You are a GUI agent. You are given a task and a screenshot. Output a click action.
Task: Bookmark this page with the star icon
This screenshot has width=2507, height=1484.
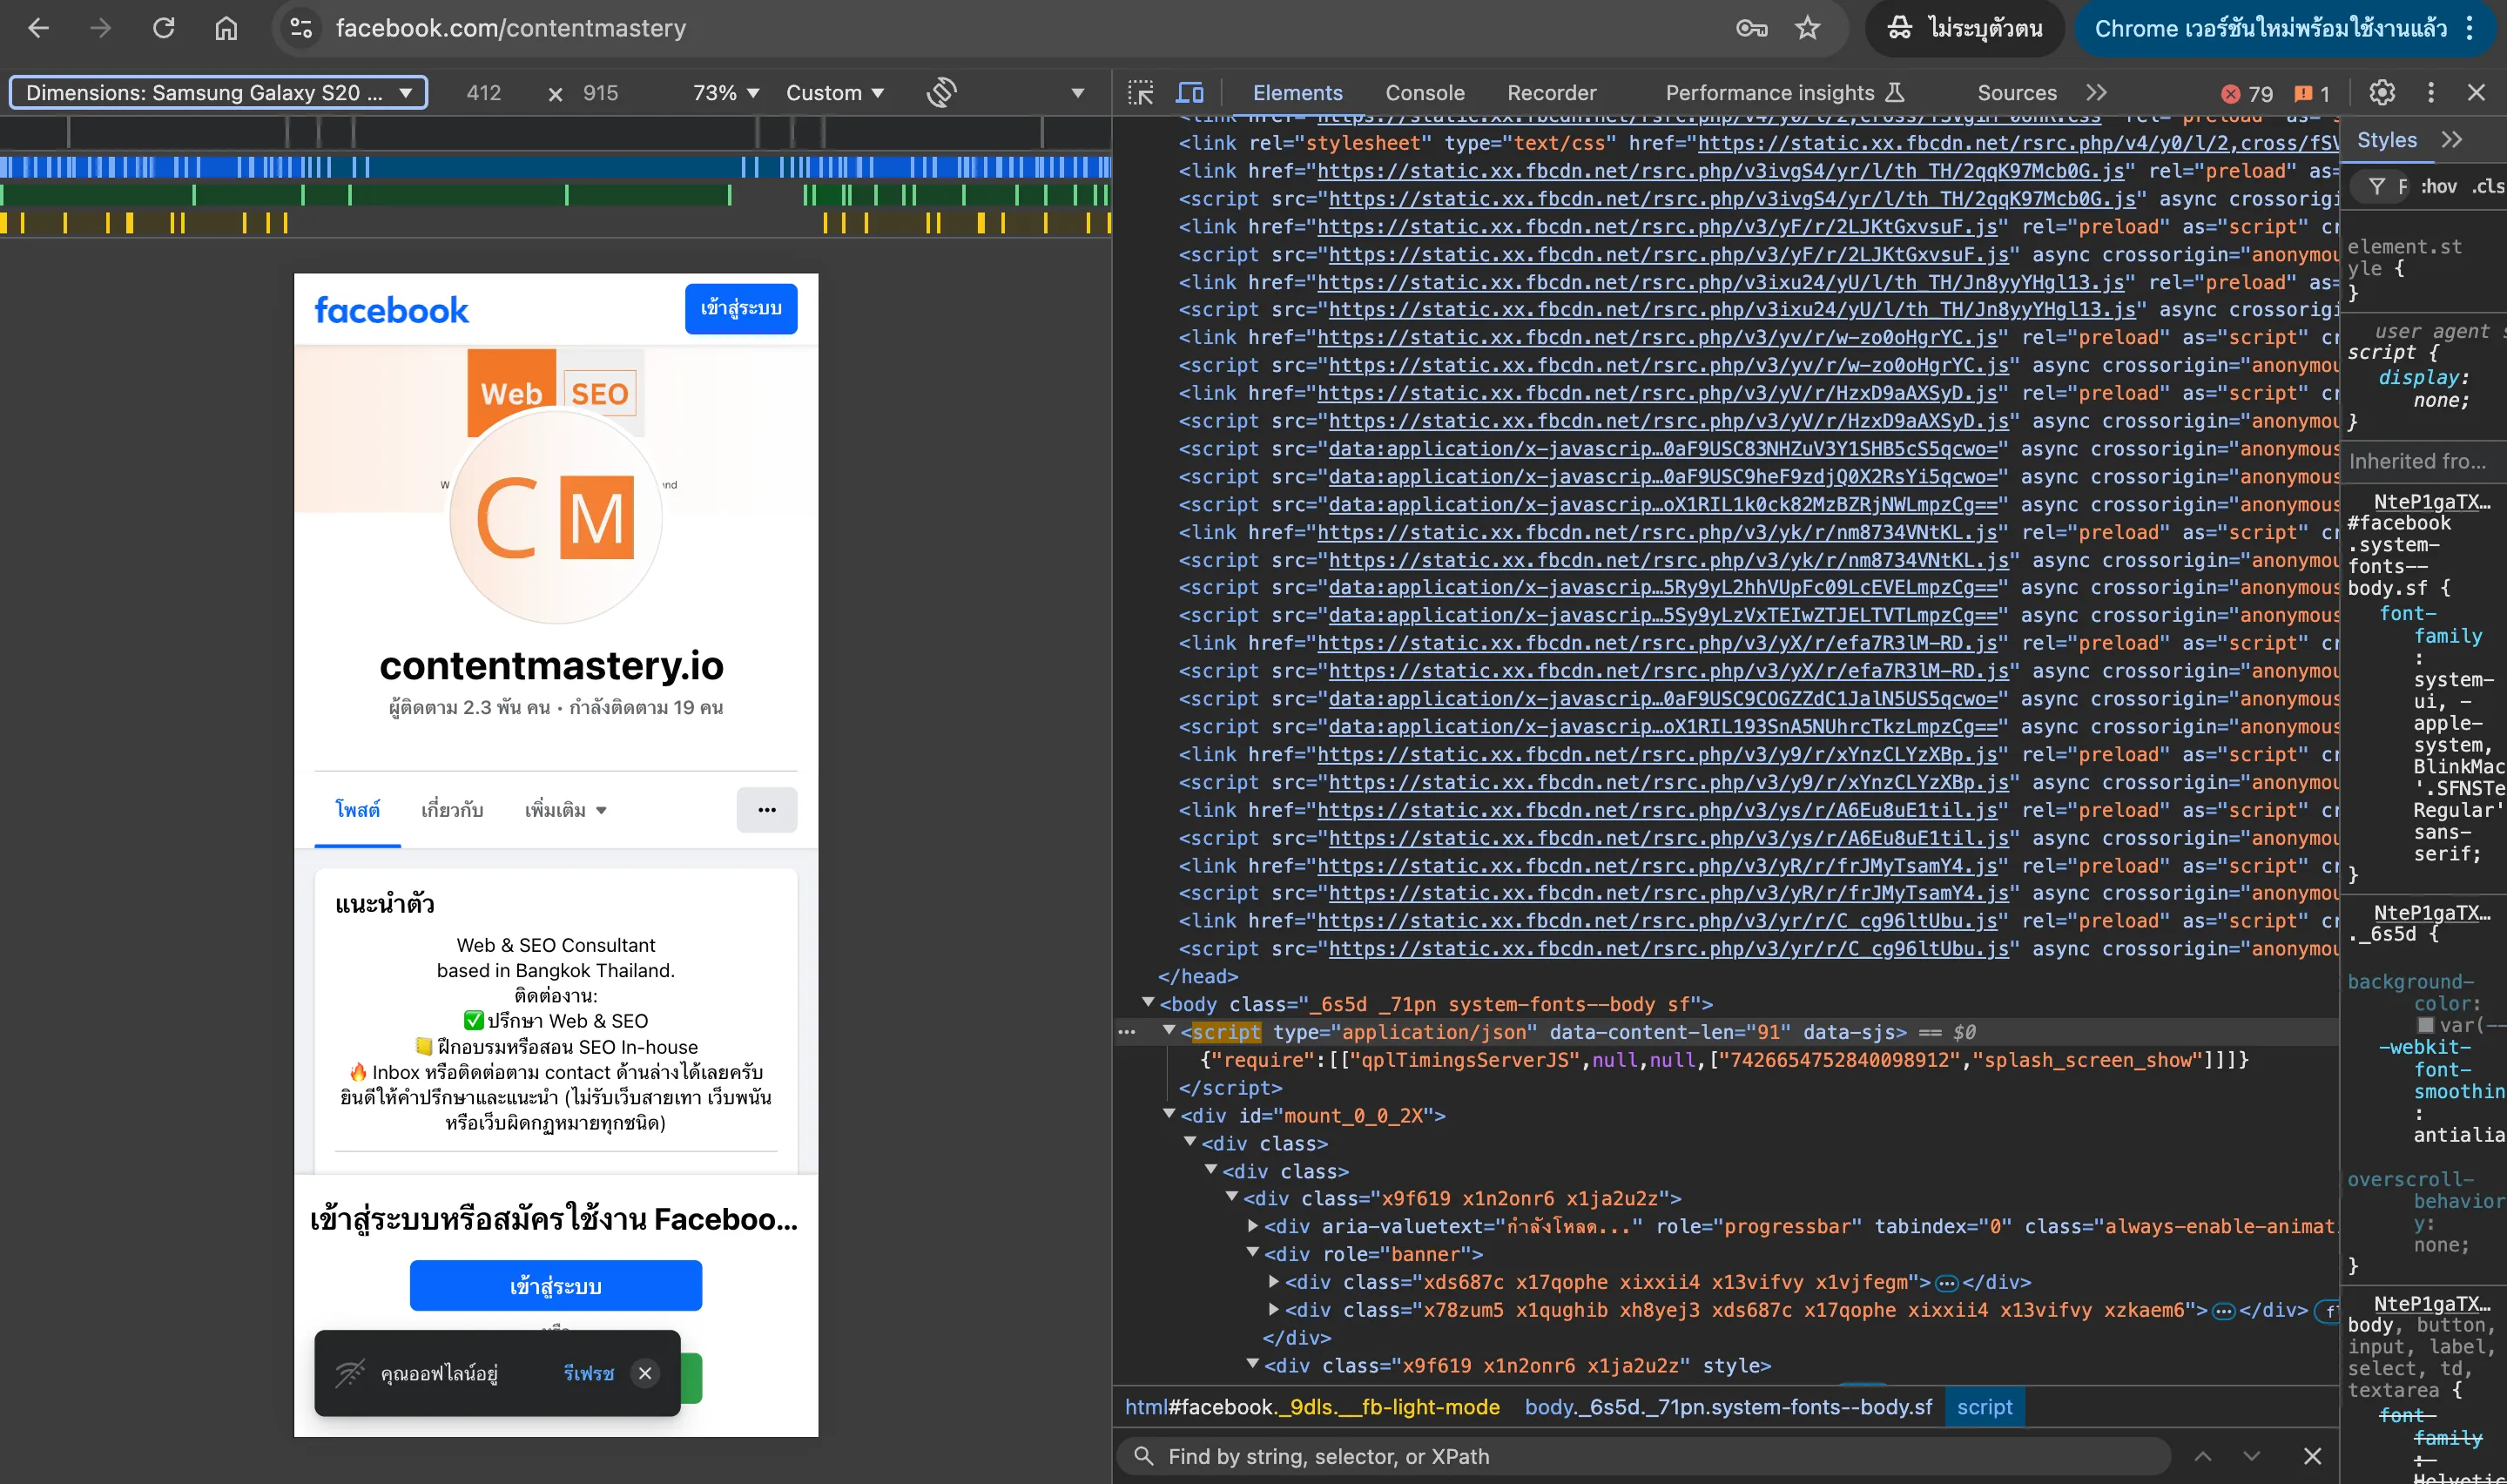pos(1807,28)
